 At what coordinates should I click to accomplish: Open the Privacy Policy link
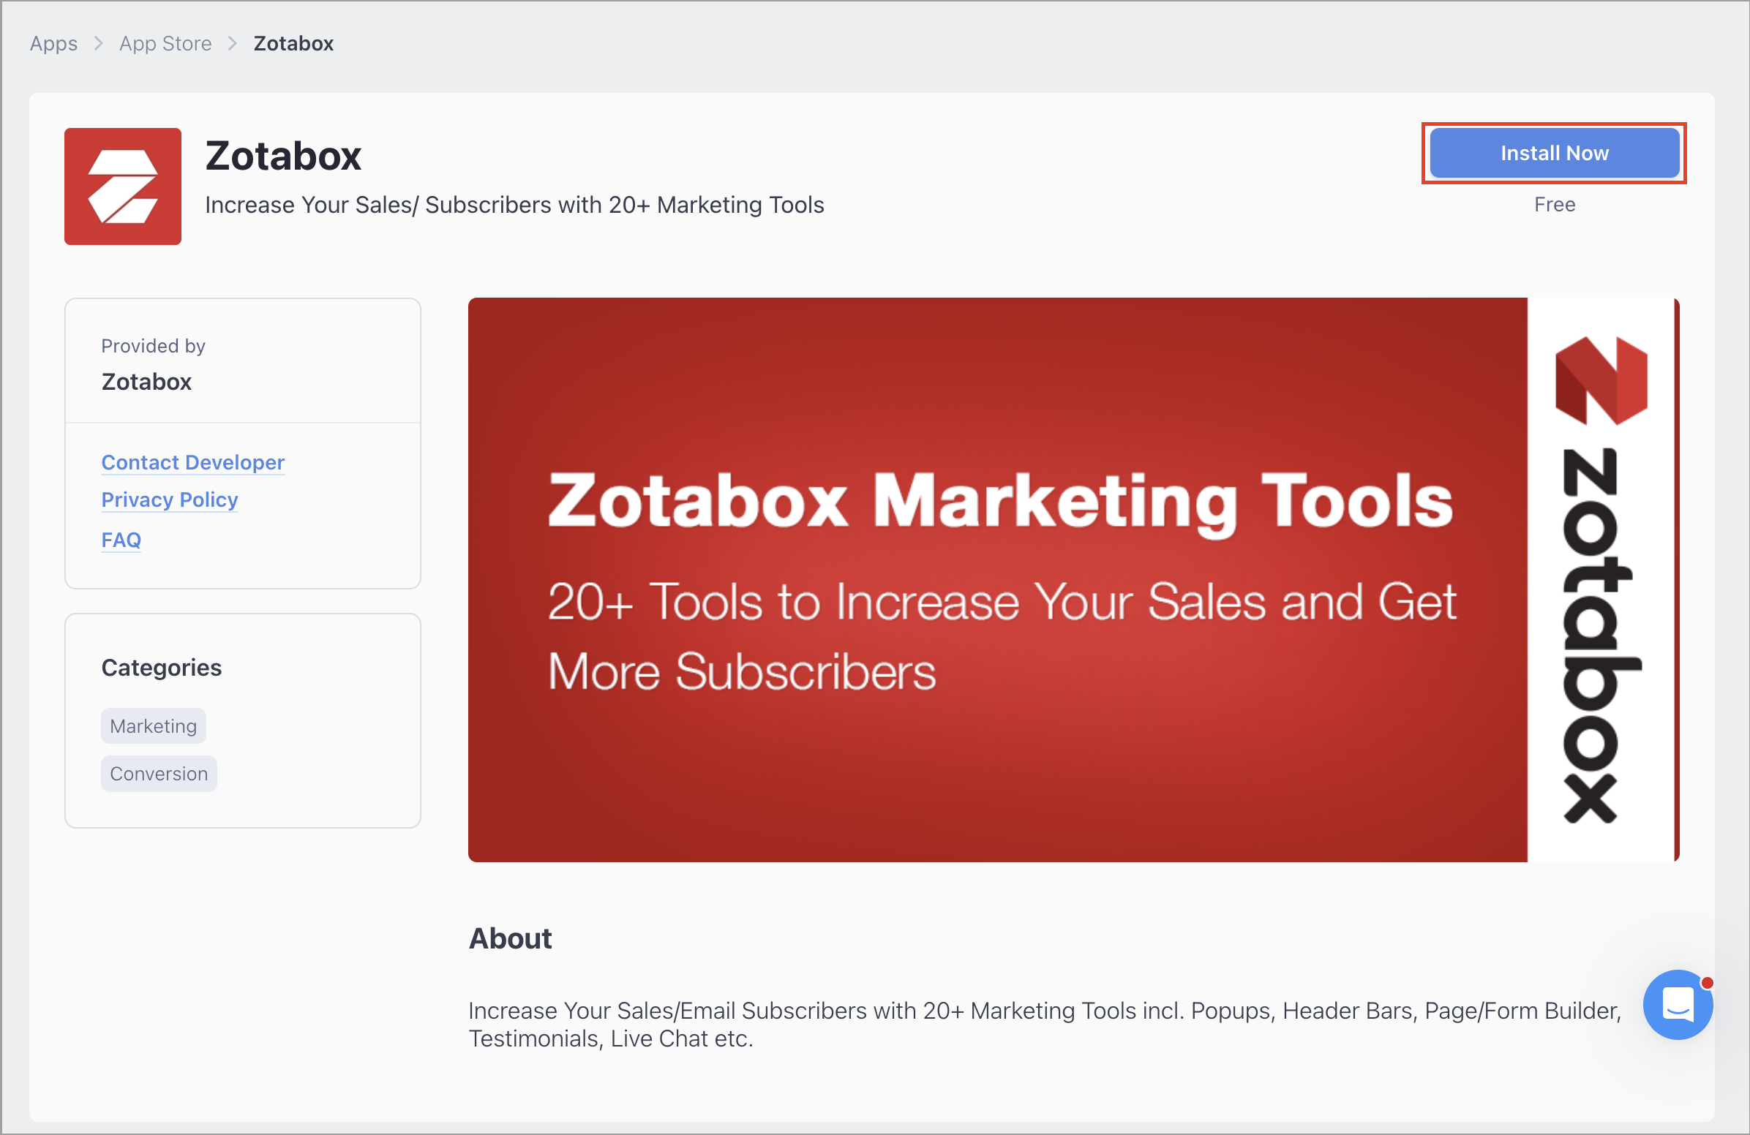[x=170, y=500]
